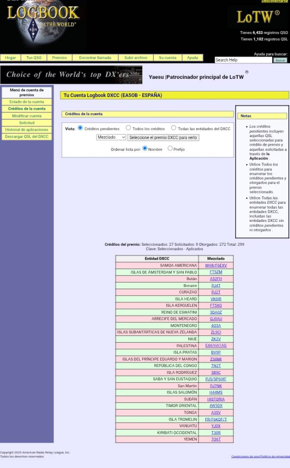Open the YJ0X callsign link
The width and height of the screenshot is (290, 468).
click(x=216, y=426)
